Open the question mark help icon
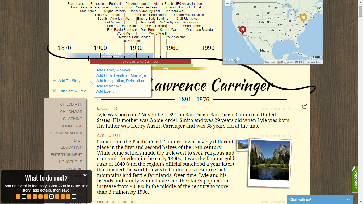The width and height of the screenshot is (363, 204). tap(305, 106)
